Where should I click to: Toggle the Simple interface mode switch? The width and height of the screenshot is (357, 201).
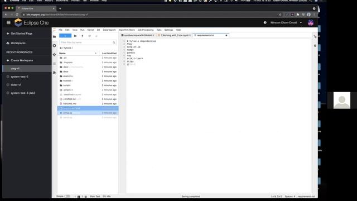click(67, 196)
